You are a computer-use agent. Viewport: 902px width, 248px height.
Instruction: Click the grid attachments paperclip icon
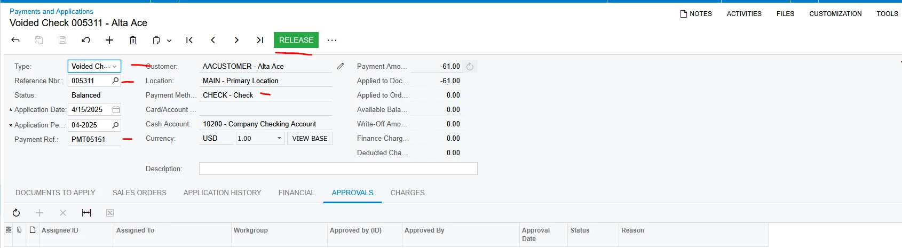(x=19, y=230)
